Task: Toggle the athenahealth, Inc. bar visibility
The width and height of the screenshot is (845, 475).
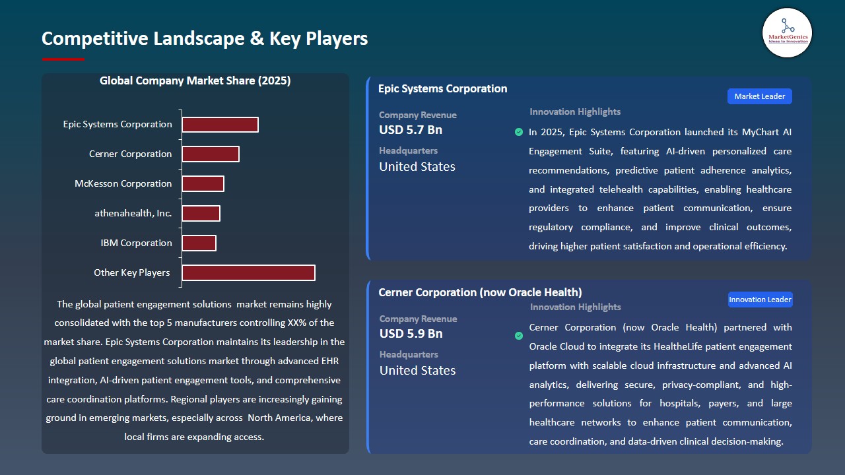Action: pos(201,213)
